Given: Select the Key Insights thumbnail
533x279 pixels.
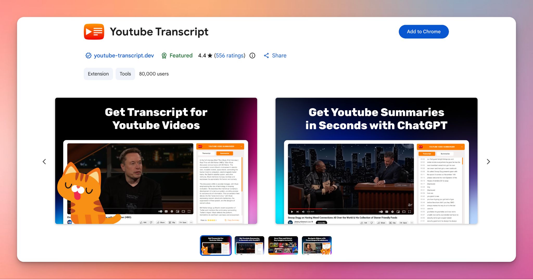Looking at the screenshot, I should pyautogui.click(x=283, y=245).
